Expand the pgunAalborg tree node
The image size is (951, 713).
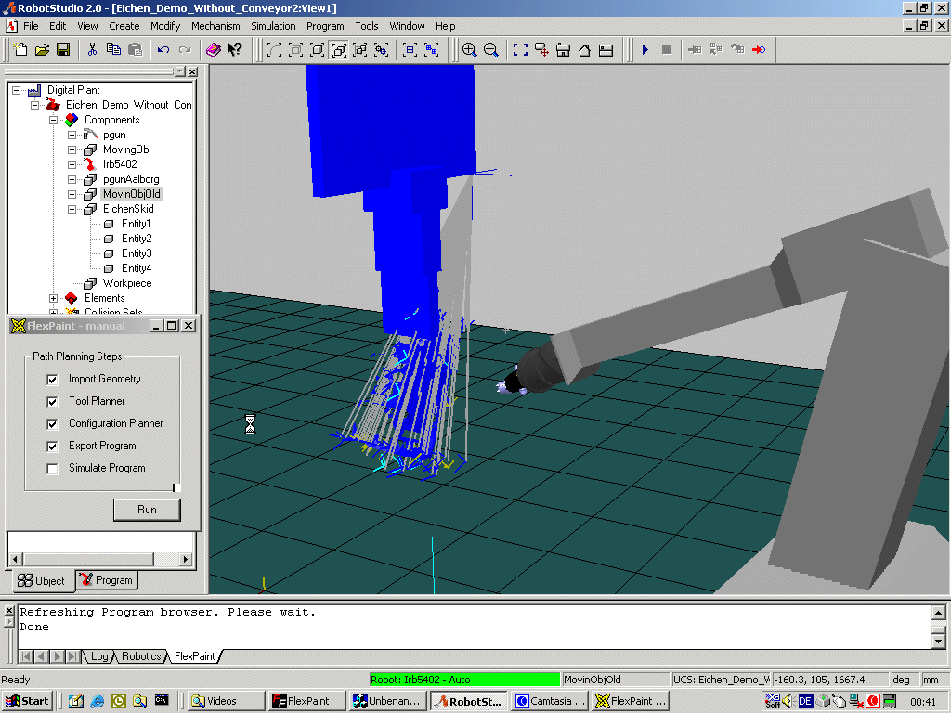coord(72,179)
